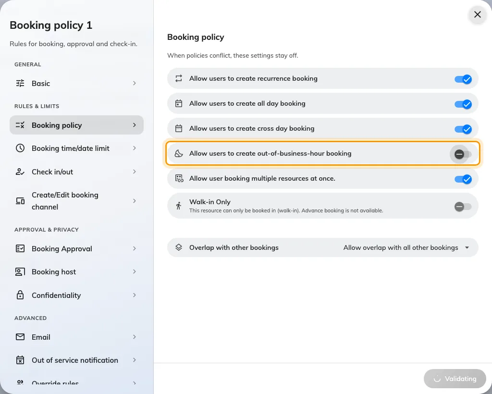Click the walking person icon for Walk-in Only
Viewport: 492px width, 394px height.
(x=179, y=206)
